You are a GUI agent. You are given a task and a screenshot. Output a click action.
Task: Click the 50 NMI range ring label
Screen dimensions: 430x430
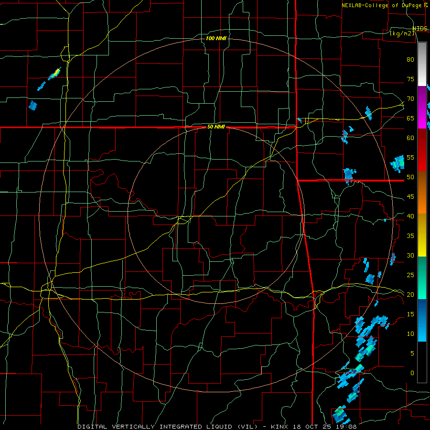[216, 127]
